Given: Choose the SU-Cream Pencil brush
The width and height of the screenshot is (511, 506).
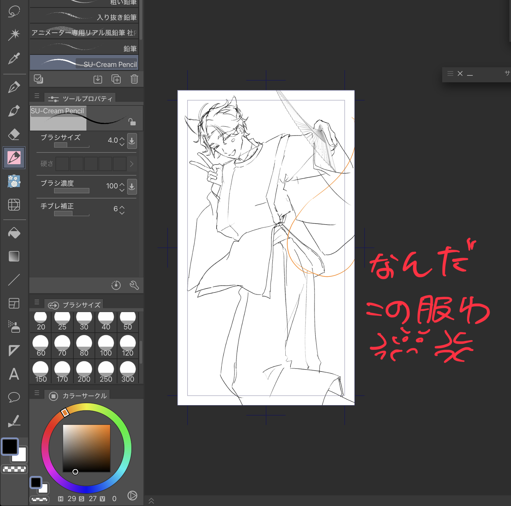Looking at the screenshot, I should [x=84, y=63].
